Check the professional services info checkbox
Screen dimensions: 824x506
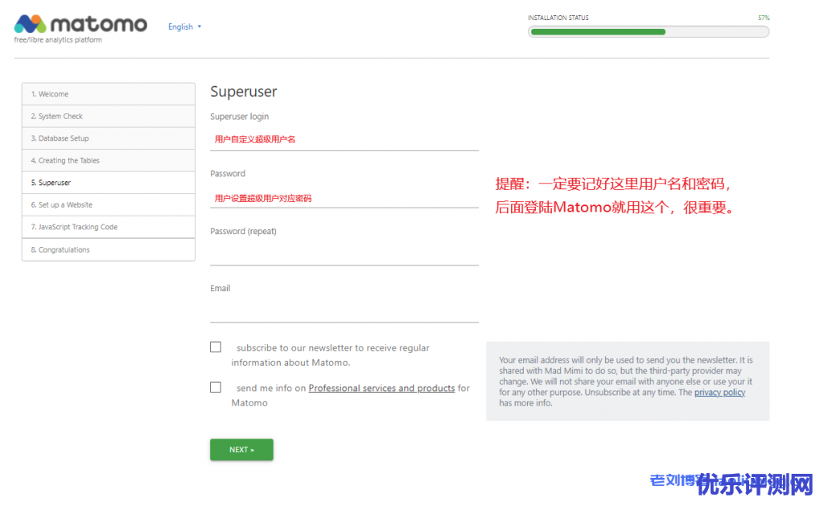click(x=216, y=387)
